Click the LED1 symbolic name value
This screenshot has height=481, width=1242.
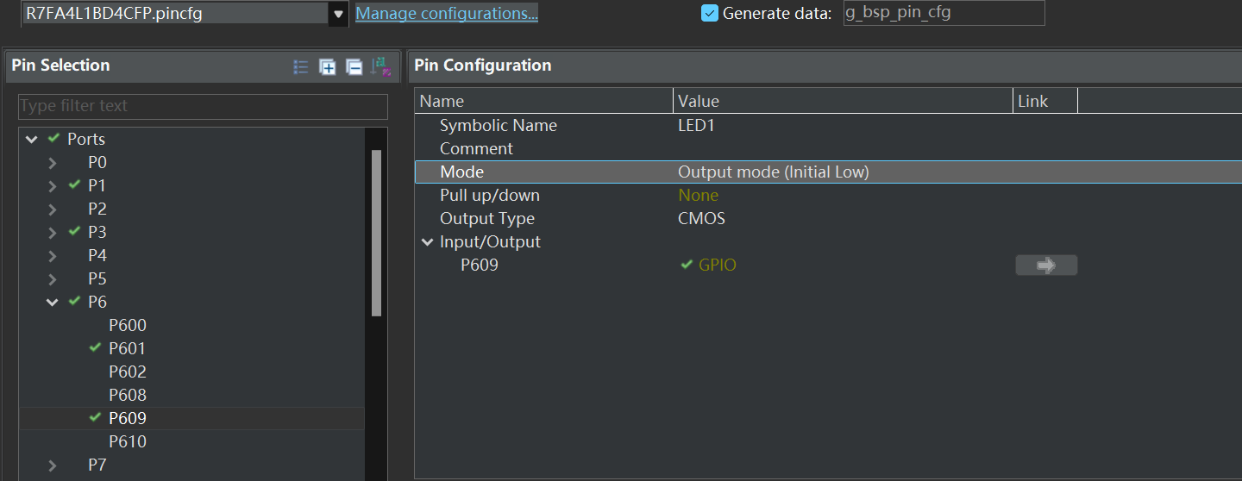(697, 126)
